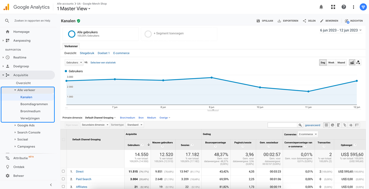Select Week time granularity
Screen dimensions: 369x189
click(331, 63)
